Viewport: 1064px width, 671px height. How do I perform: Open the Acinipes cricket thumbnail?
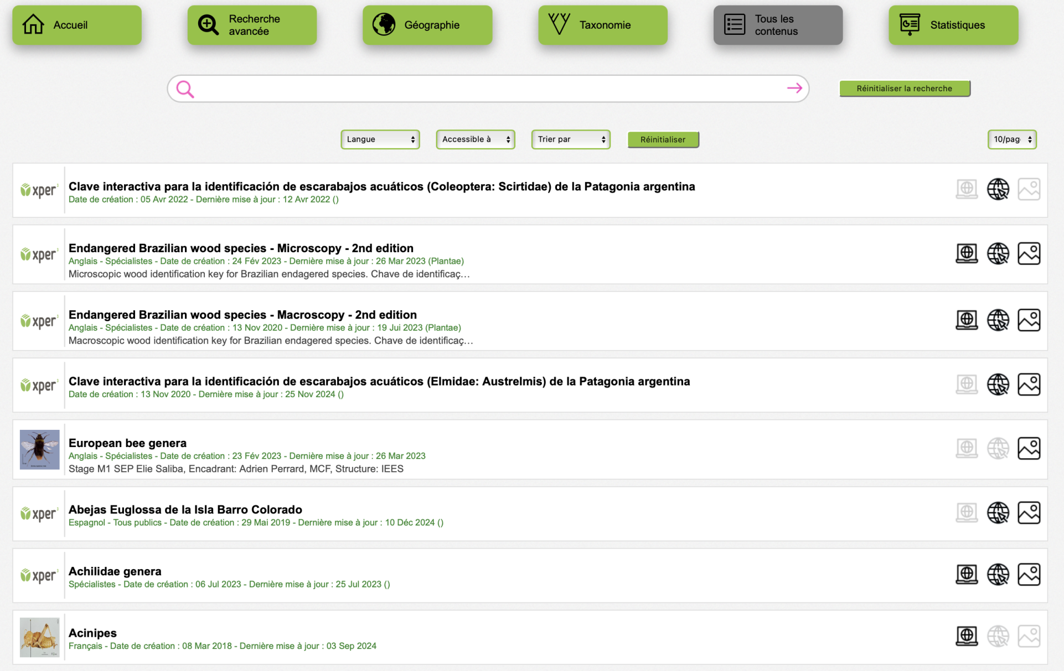pyautogui.click(x=39, y=637)
